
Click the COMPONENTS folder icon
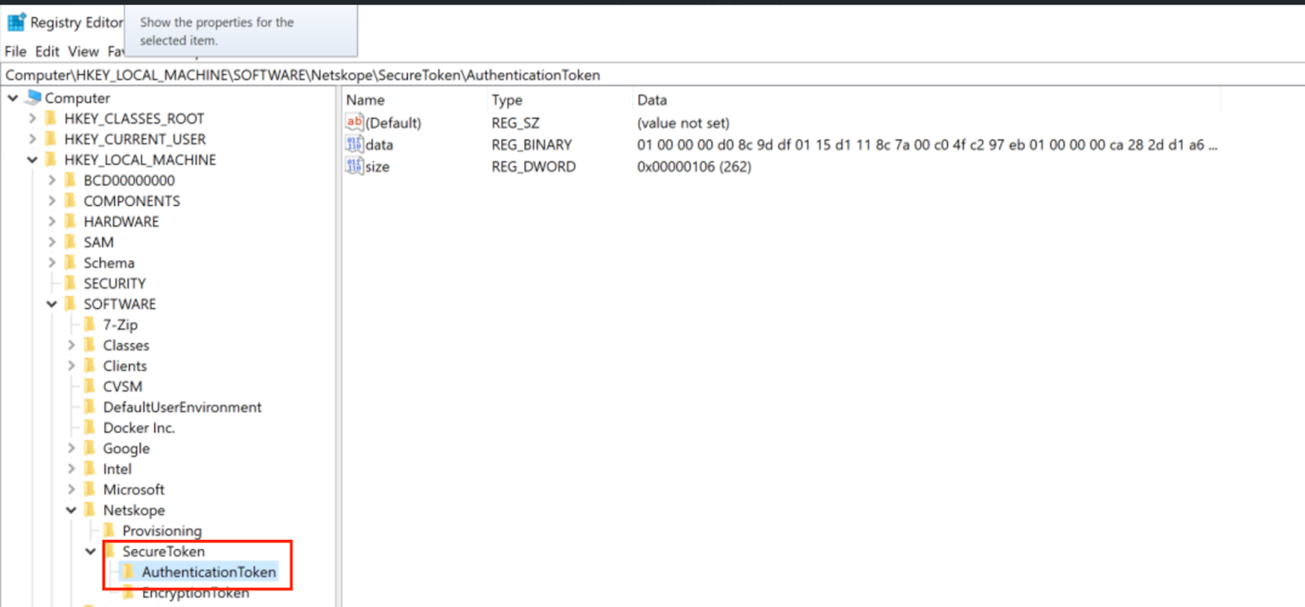click(71, 200)
